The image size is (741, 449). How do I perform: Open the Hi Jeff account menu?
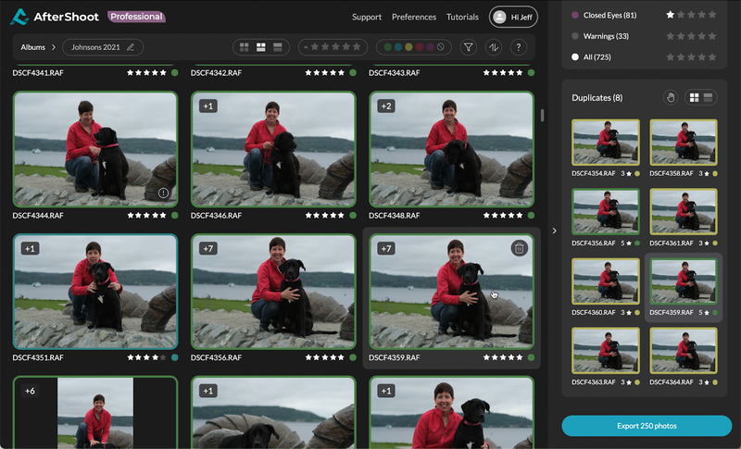click(x=511, y=17)
